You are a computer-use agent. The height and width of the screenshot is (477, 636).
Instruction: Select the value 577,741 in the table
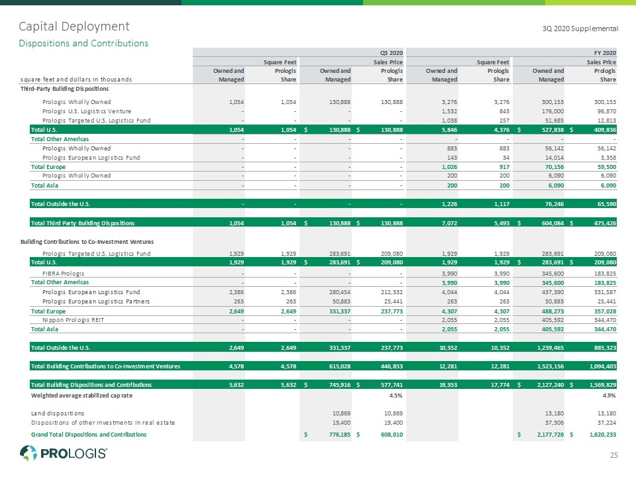pyautogui.click(x=392, y=385)
